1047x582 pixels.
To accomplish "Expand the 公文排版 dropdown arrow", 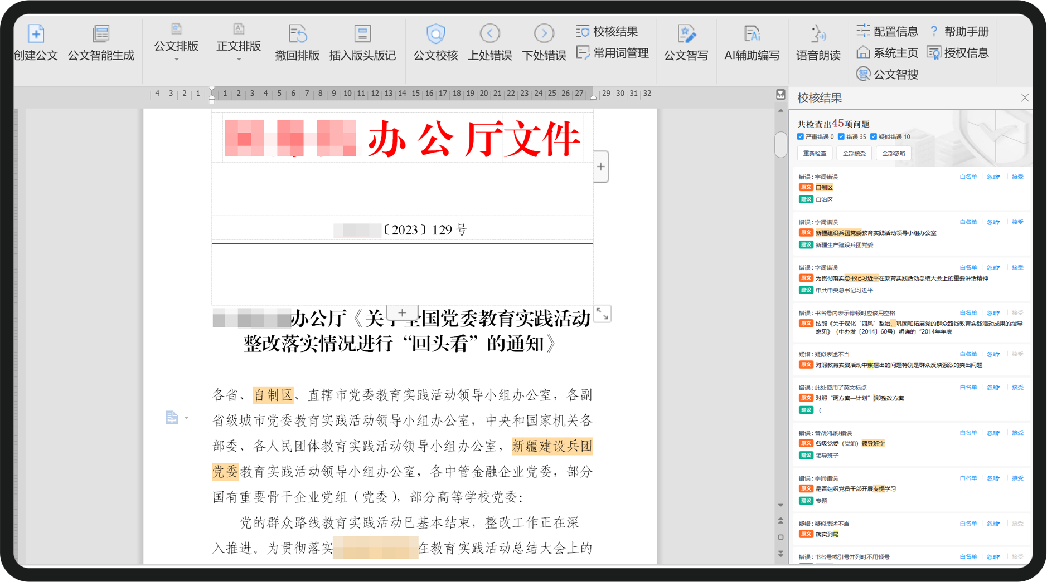I will pos(176,60).
